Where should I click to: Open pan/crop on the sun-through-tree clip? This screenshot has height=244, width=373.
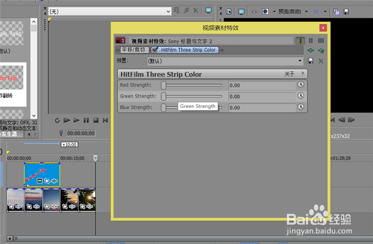coord(82,206)
